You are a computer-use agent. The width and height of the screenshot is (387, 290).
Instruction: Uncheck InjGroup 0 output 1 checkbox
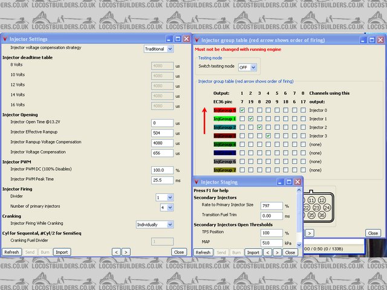242,111
